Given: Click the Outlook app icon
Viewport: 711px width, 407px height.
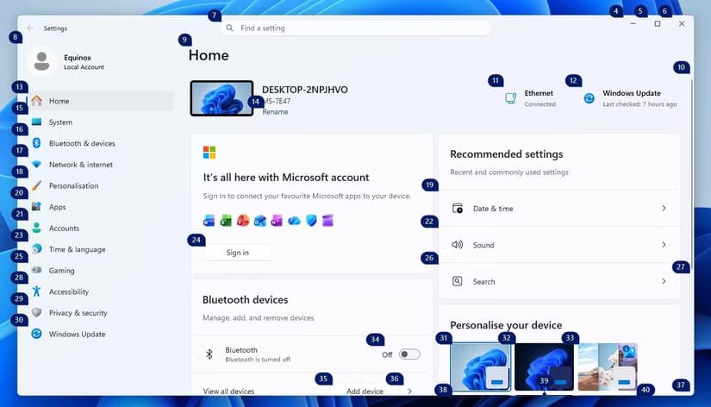Looking at the screenshot, I should [x=259, y=221].
